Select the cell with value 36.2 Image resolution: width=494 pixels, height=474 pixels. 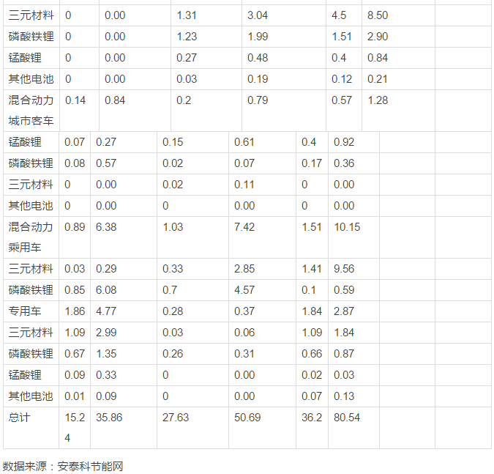[x=312, y=418]
